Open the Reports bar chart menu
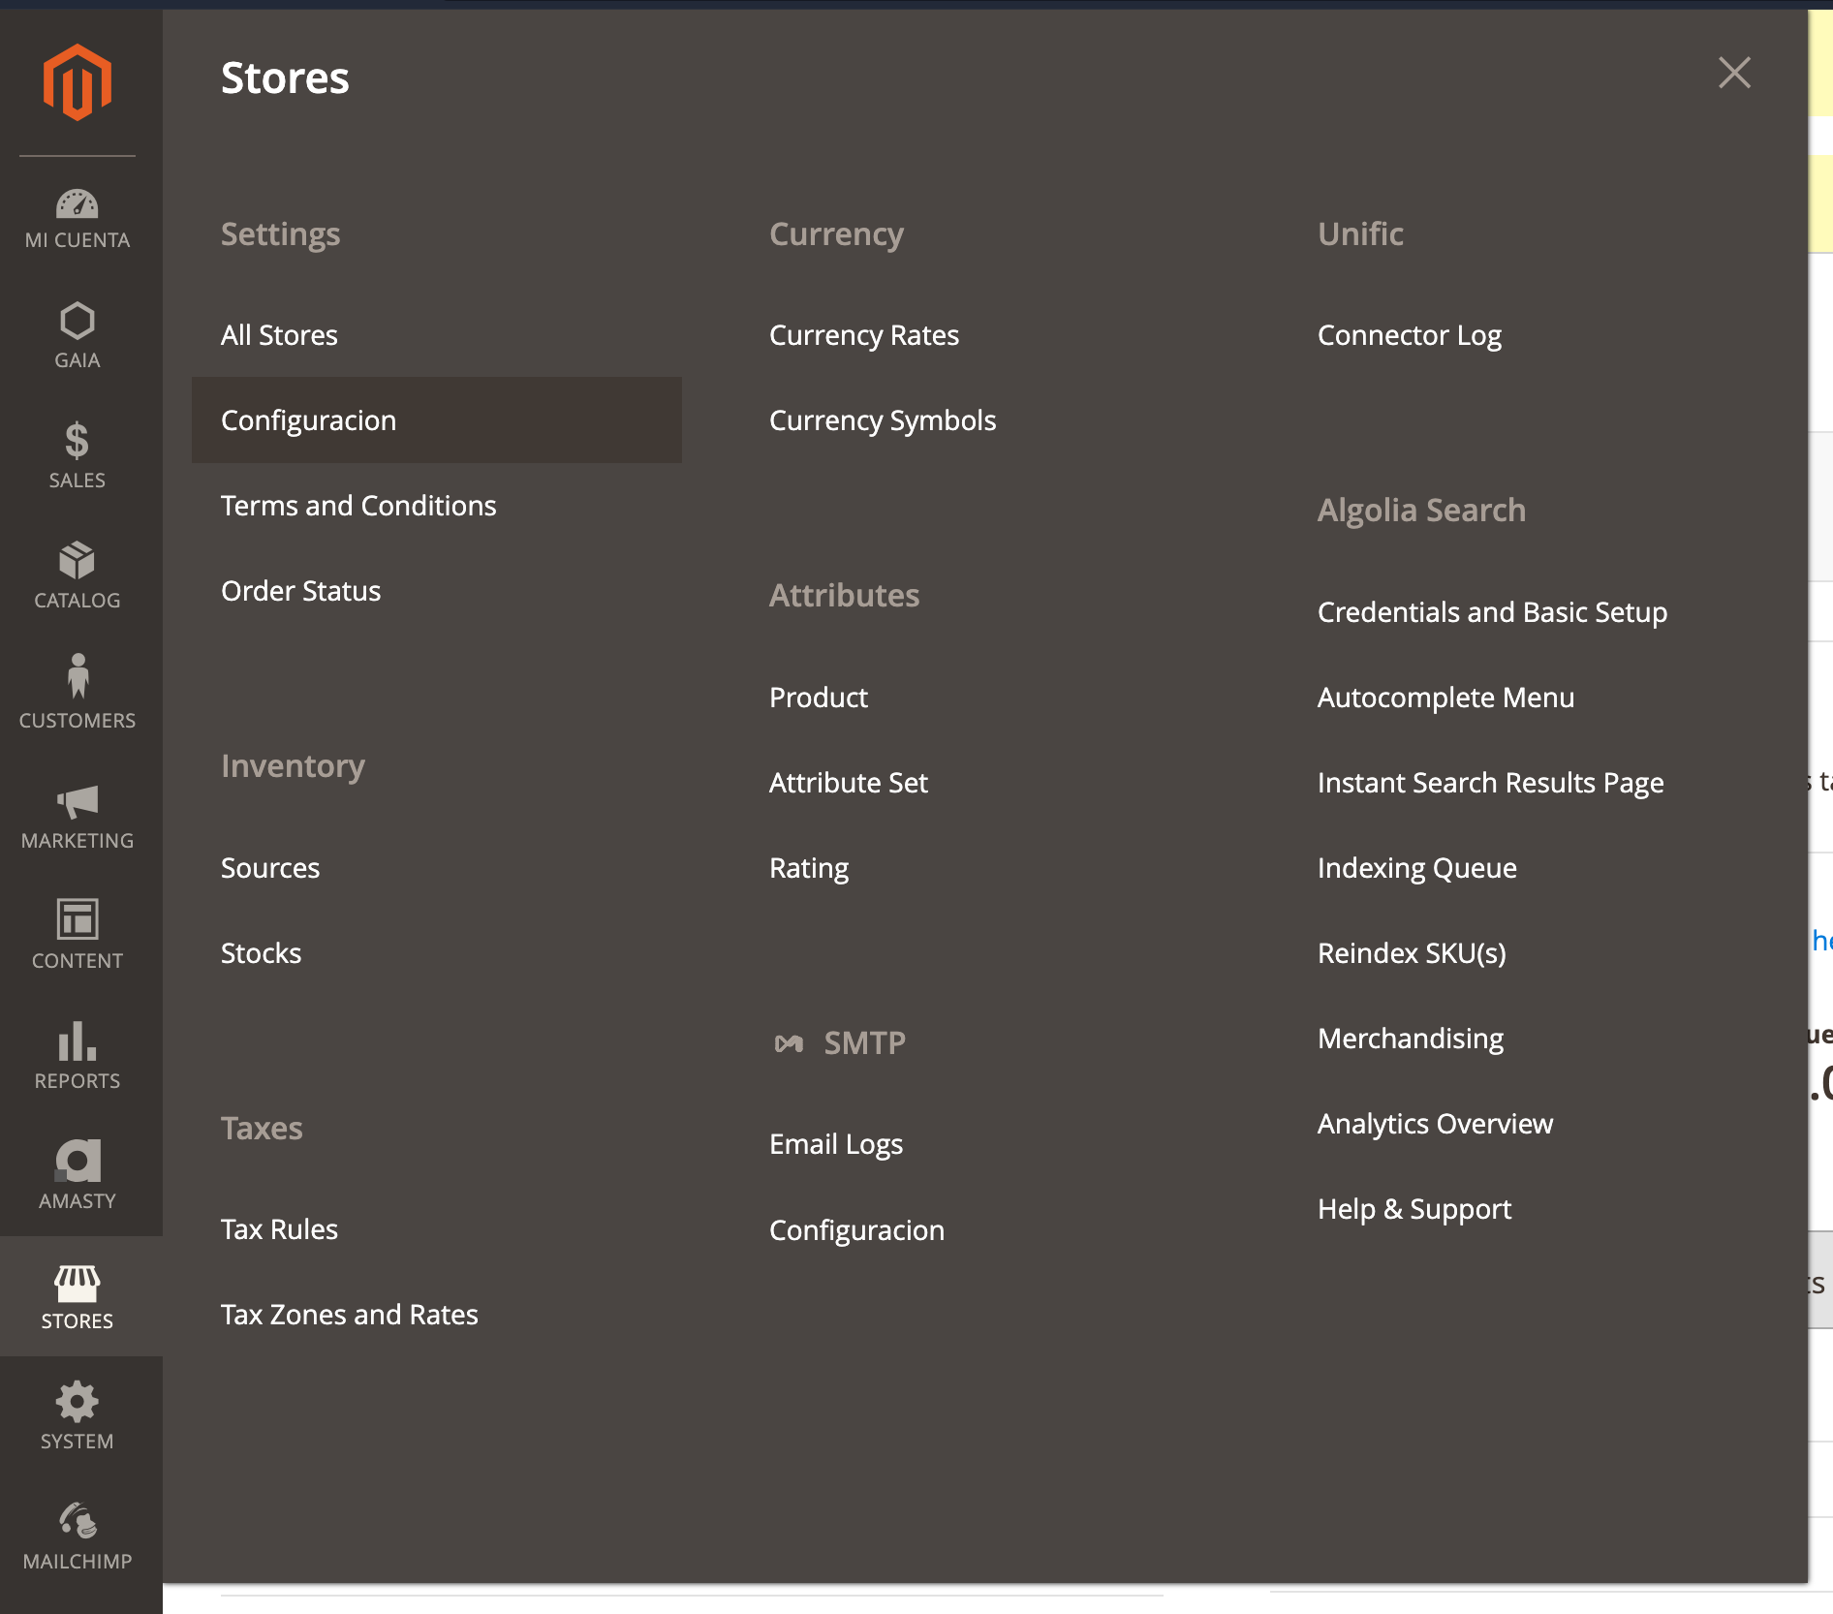Image resolution: width=1833 pixels, height=1614 pixels. [x=78, y=1055]
